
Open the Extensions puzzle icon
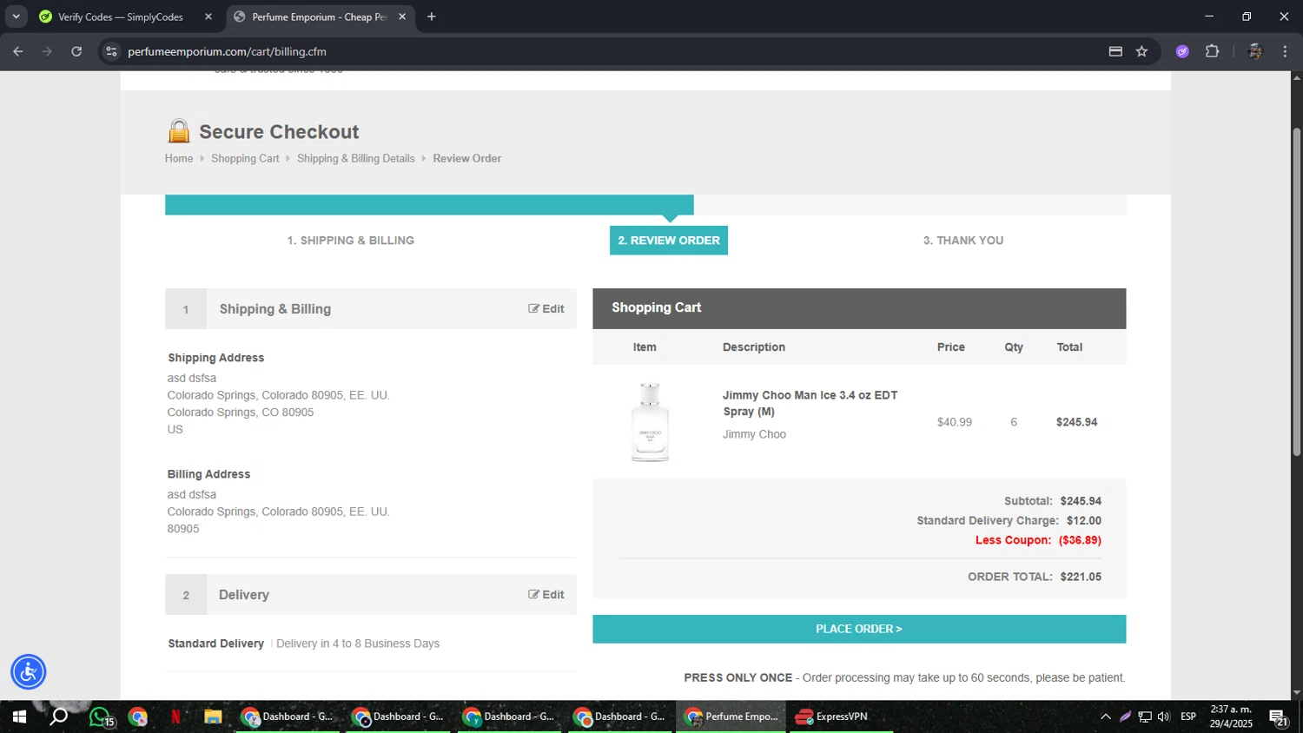[x=1213, y=51]
